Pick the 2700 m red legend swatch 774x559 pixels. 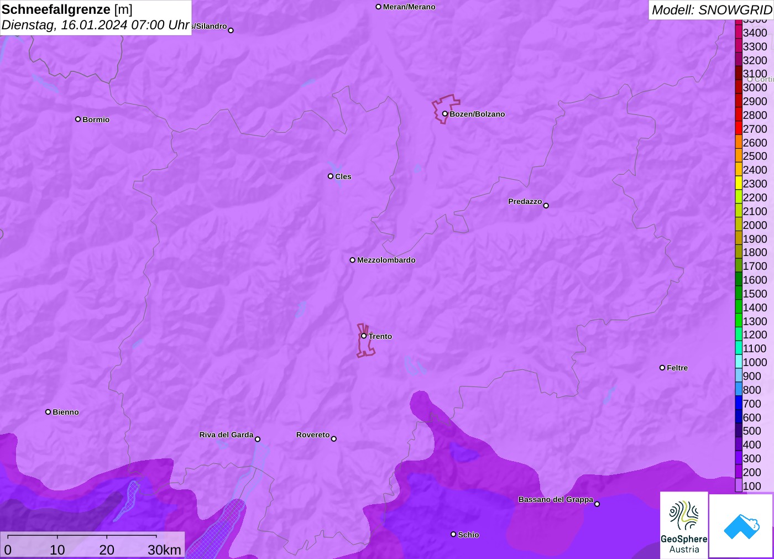pyautogui.click(x=739, y=129)
